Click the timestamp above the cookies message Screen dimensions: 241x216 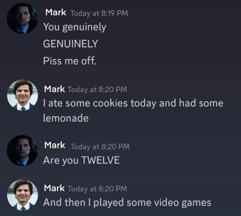pyautogui.click(x=97, y=89)
